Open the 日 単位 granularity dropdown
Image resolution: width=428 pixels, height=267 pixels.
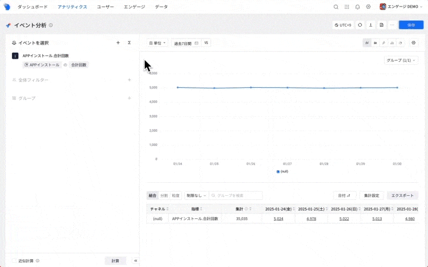(158, 43)
